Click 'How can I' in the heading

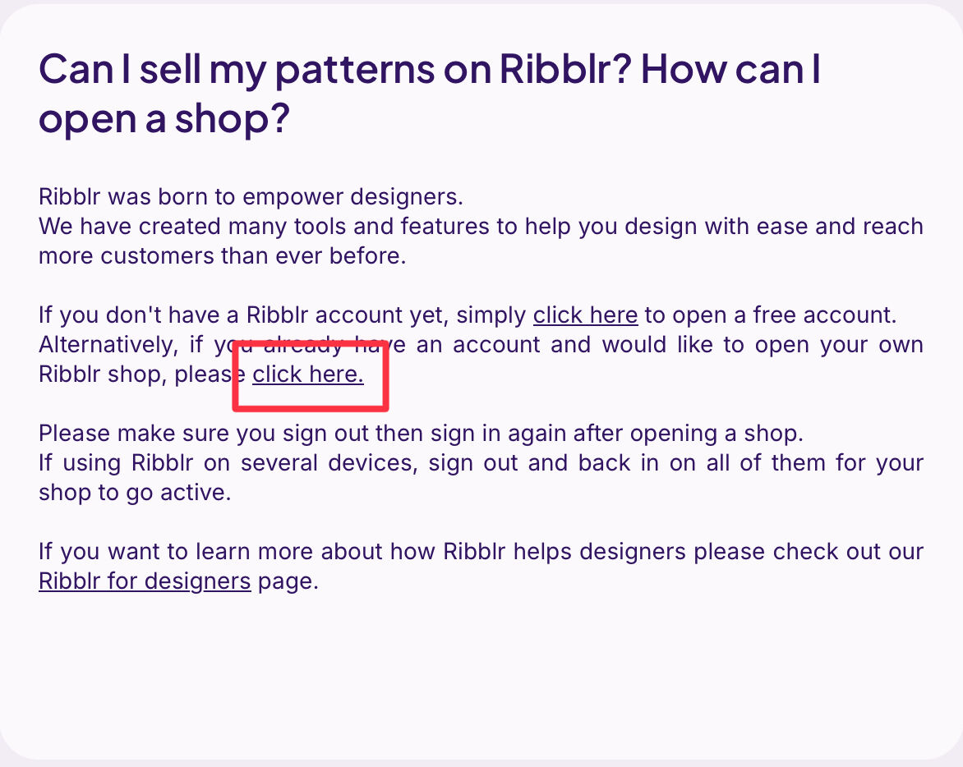coord(730,69)
